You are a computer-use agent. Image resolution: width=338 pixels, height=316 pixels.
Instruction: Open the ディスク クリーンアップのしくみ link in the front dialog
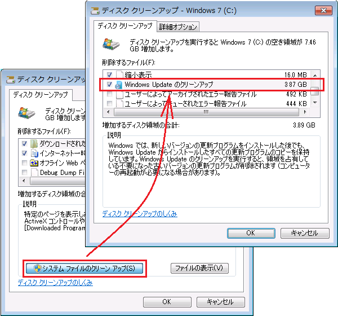pos(140,214)
